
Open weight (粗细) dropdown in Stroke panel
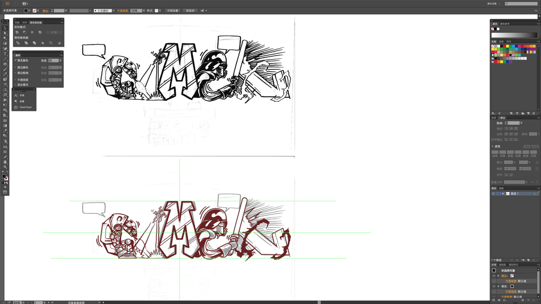(521, 123)
